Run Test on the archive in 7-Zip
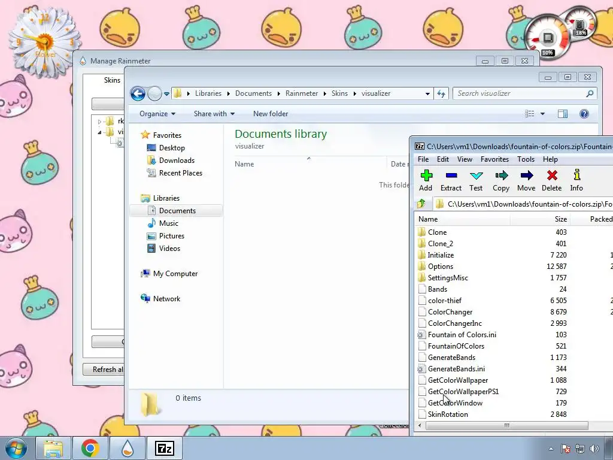 click(x=476, y=181)
